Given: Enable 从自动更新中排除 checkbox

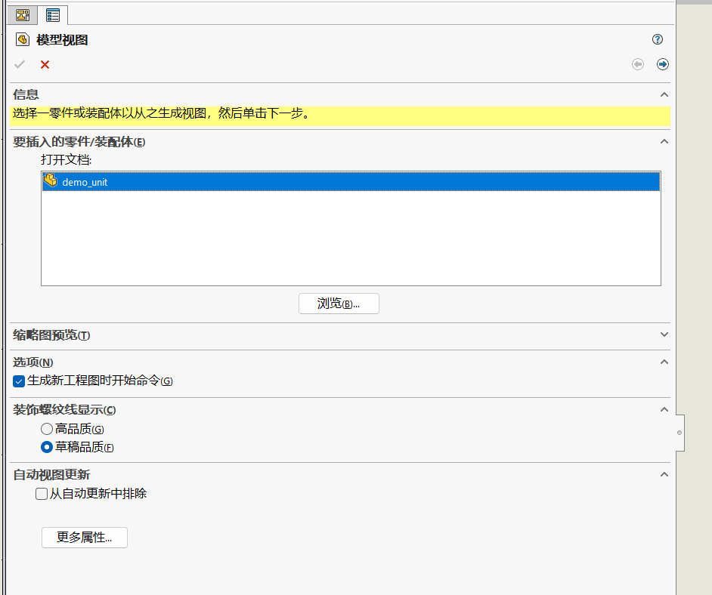Looking at the screenshot, I should [42, 495].
